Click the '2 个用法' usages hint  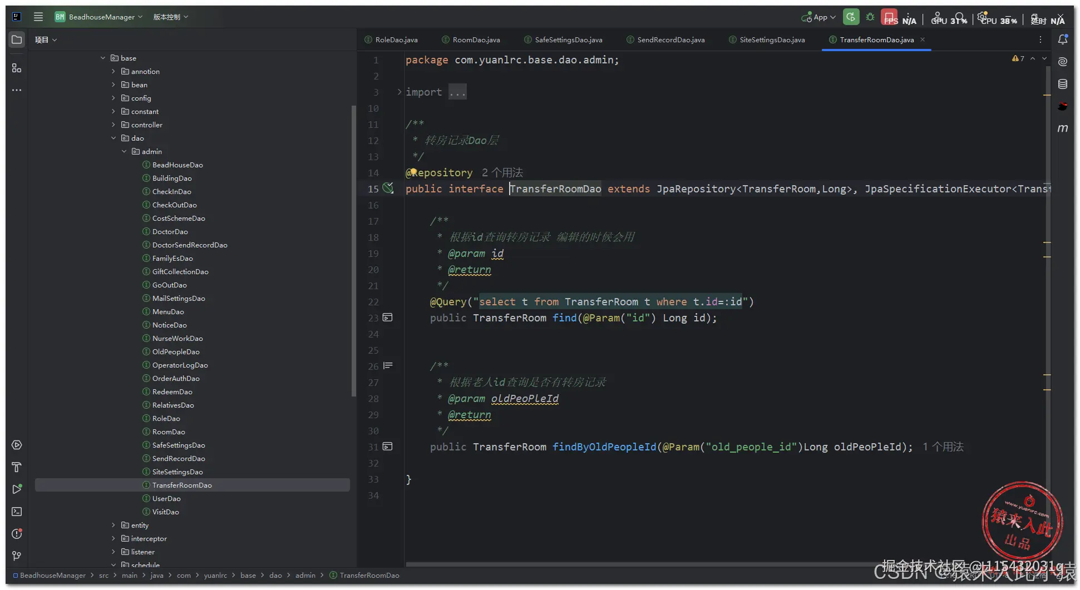(x=502, y=172)
